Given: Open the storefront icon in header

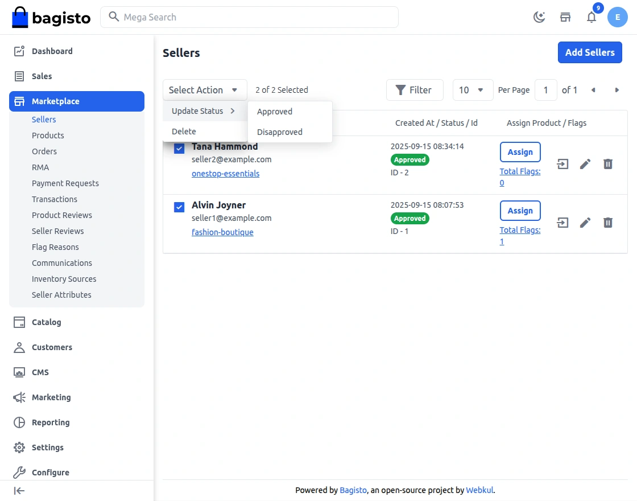Looking at the screenshot, I should (x=565, y=17).
